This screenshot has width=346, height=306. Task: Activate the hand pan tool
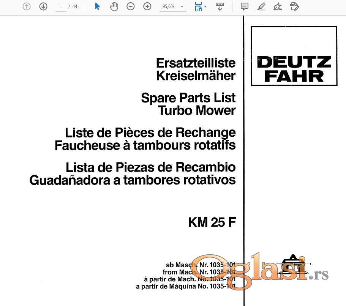(114, 6)
